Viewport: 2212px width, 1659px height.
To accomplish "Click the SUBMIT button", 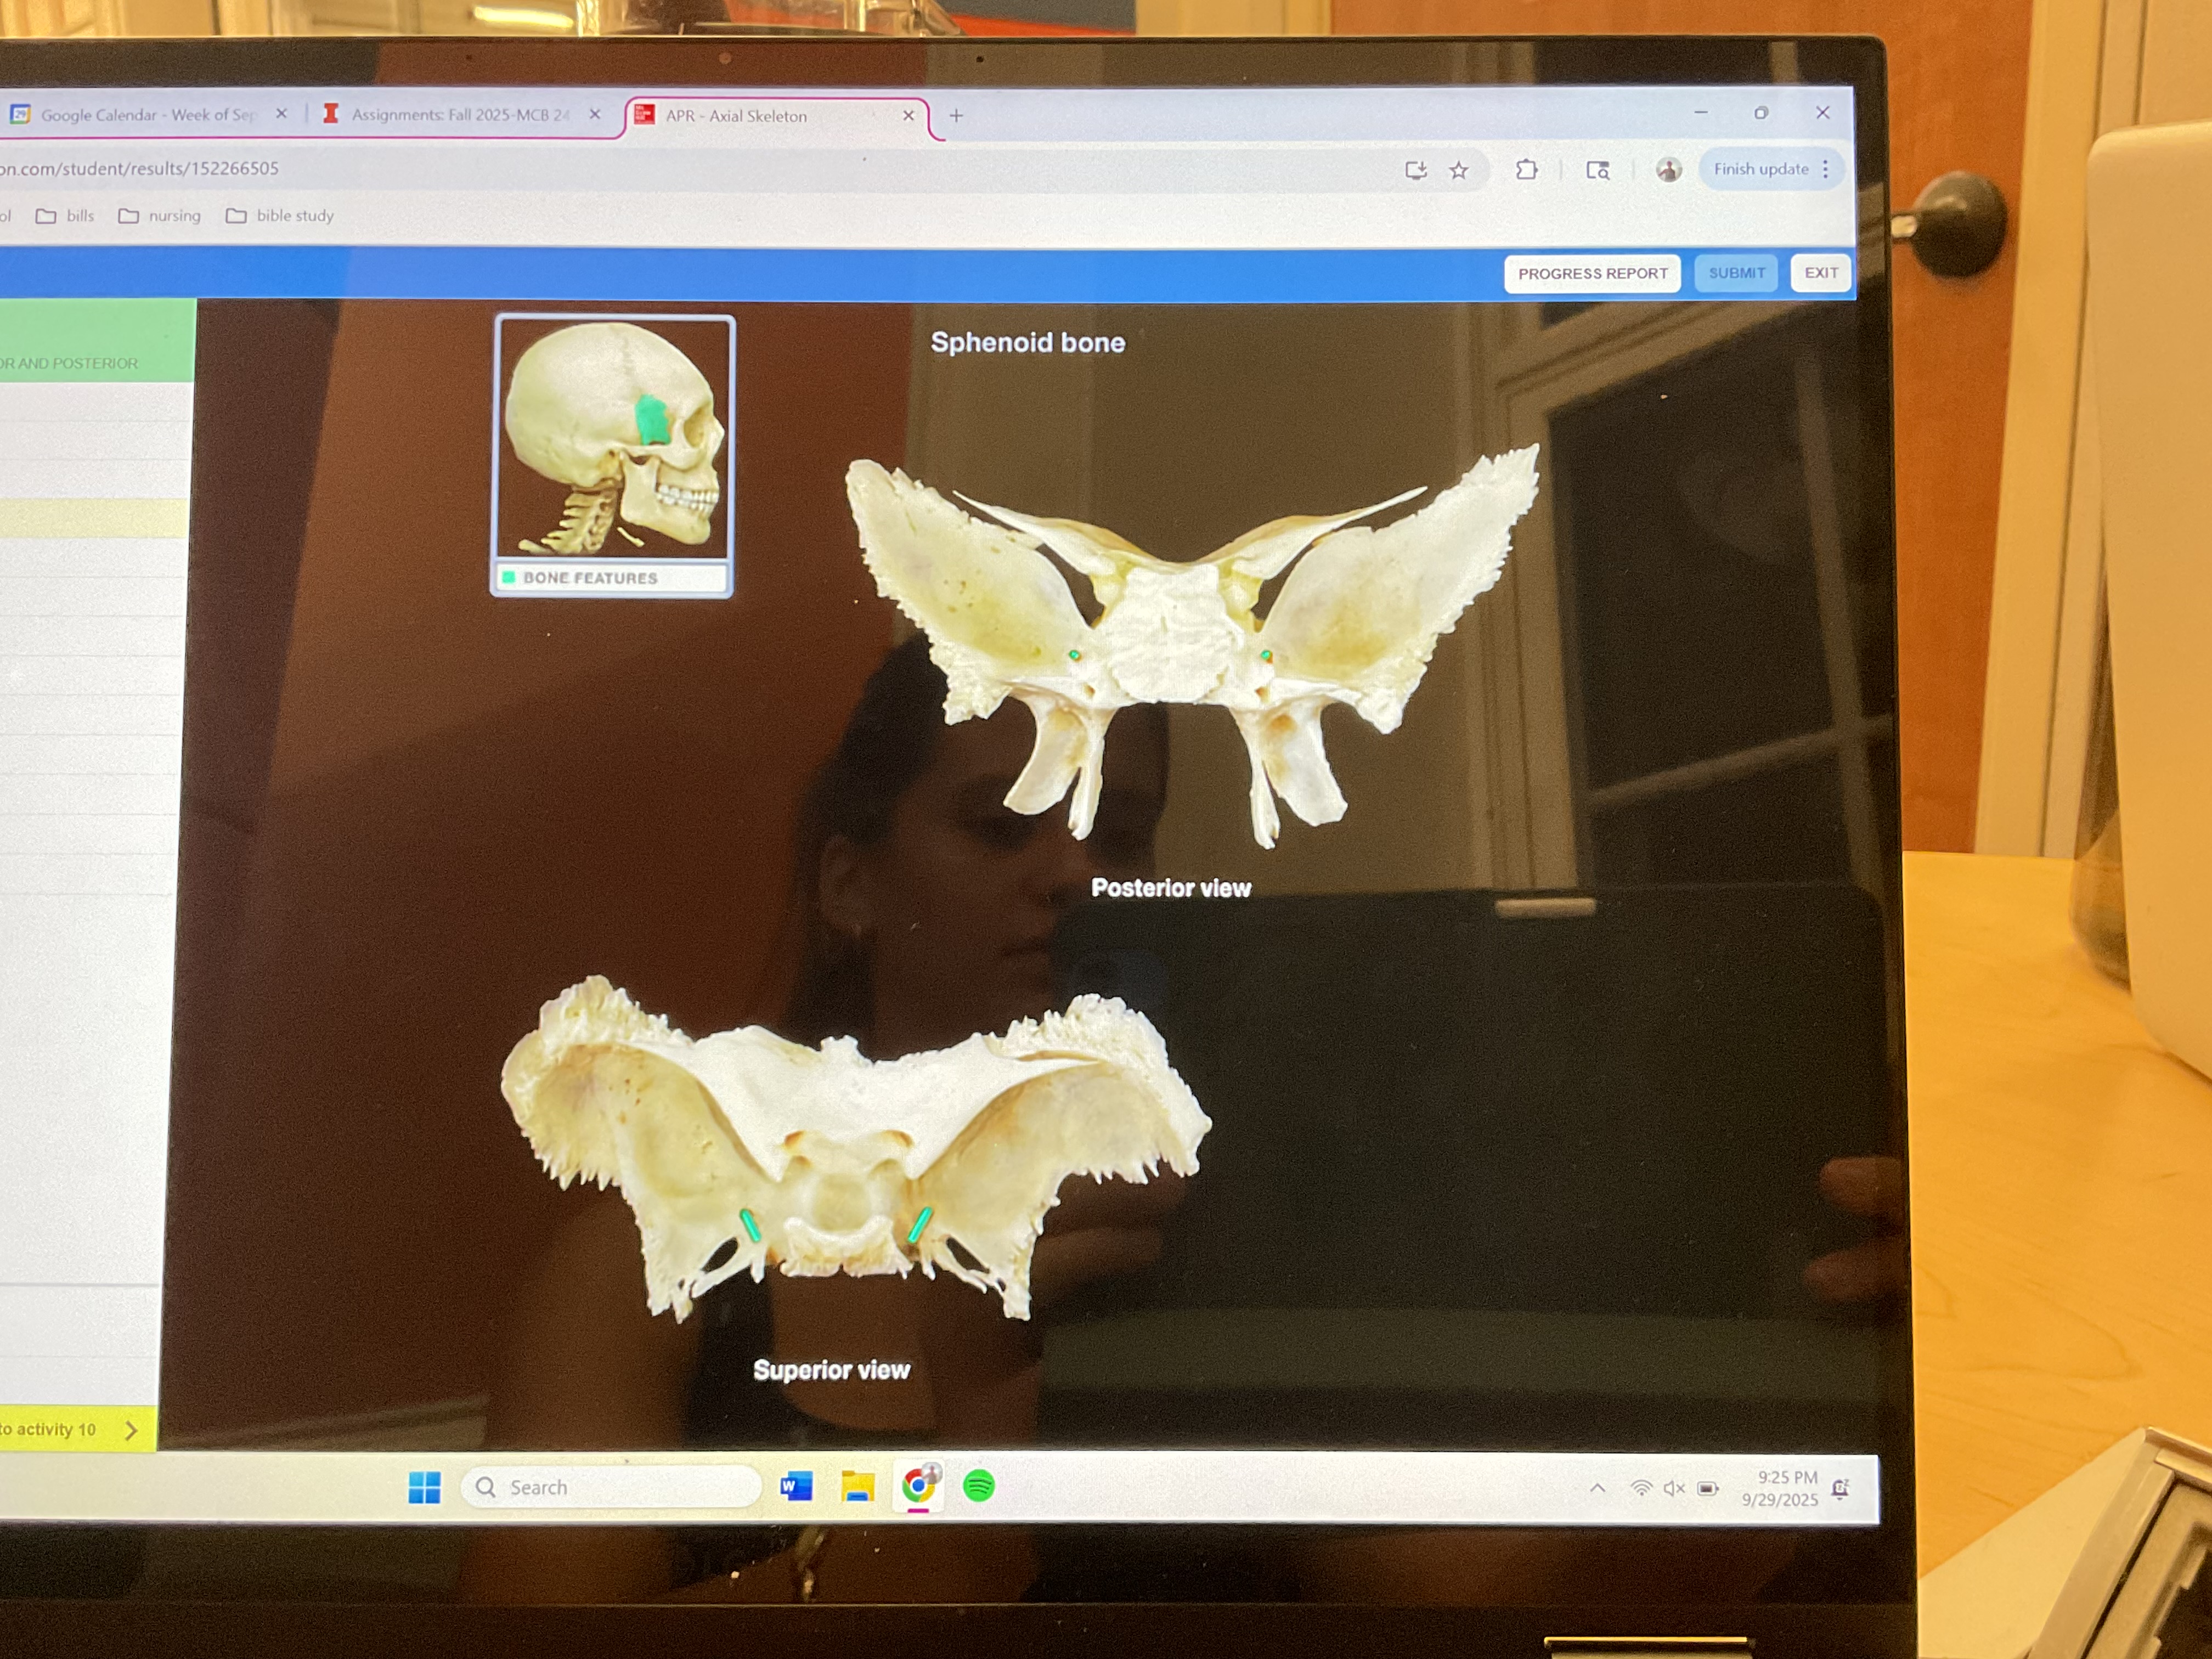I will point(1736,273).
